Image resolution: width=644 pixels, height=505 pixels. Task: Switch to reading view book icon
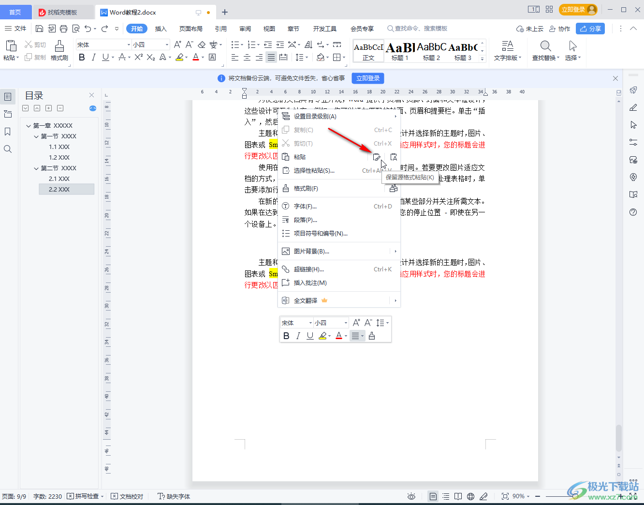[x=458, y=496]
